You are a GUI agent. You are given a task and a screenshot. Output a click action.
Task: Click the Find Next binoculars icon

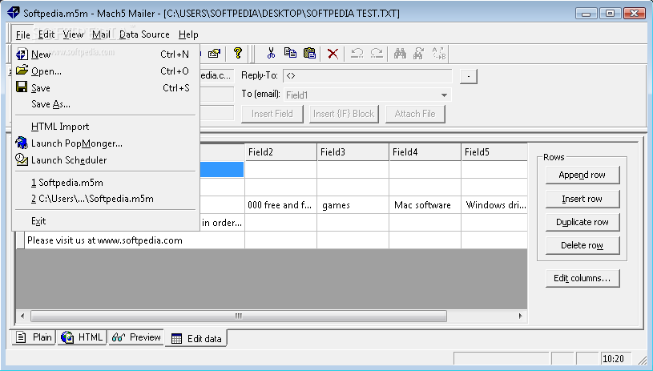418,54
